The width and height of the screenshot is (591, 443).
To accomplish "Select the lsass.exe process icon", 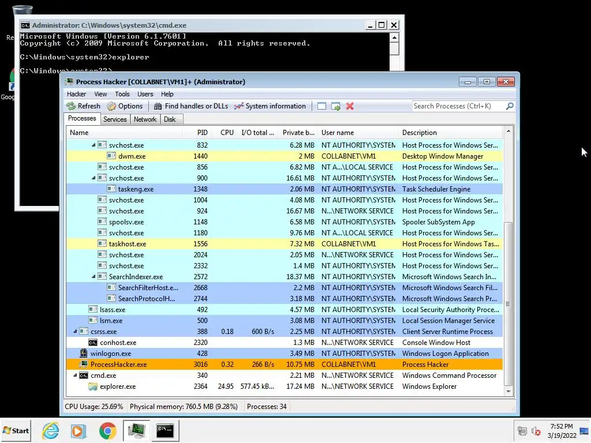I will tap(93, 310).
